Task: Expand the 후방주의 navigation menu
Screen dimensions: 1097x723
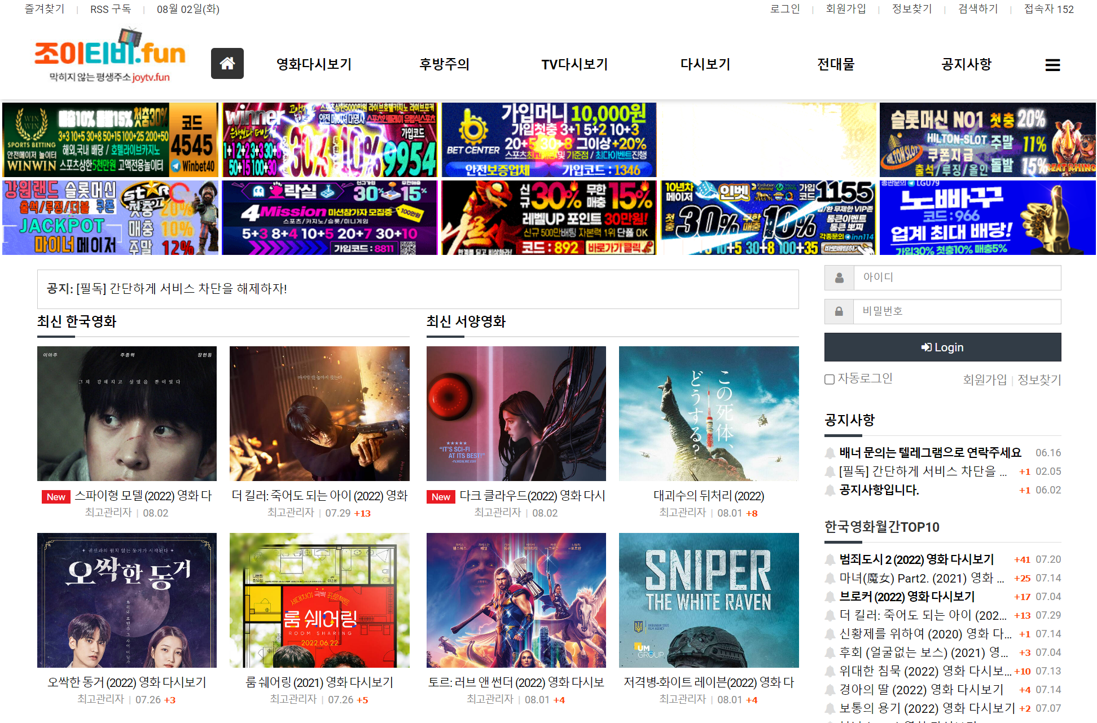Action: tap(444, 64)
